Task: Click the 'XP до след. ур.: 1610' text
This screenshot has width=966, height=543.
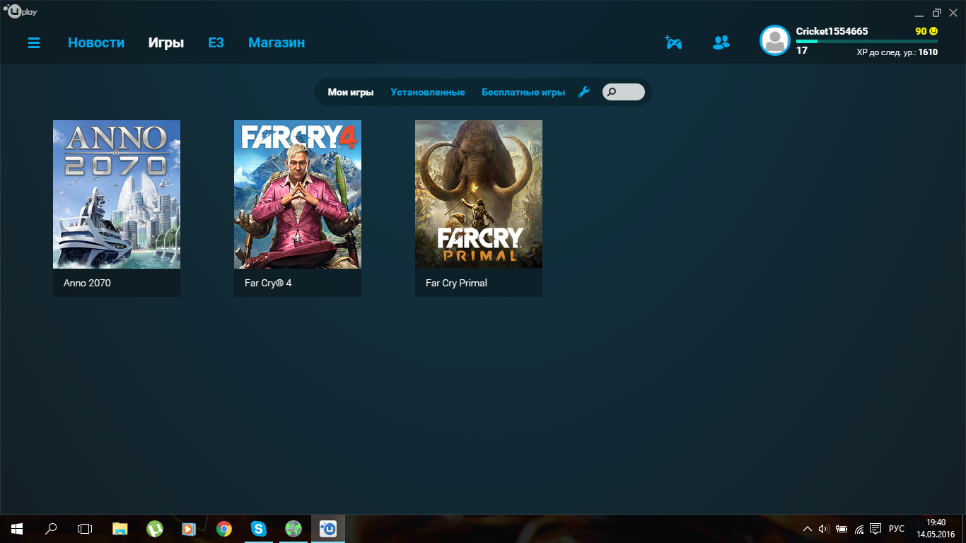Action: 897,52
